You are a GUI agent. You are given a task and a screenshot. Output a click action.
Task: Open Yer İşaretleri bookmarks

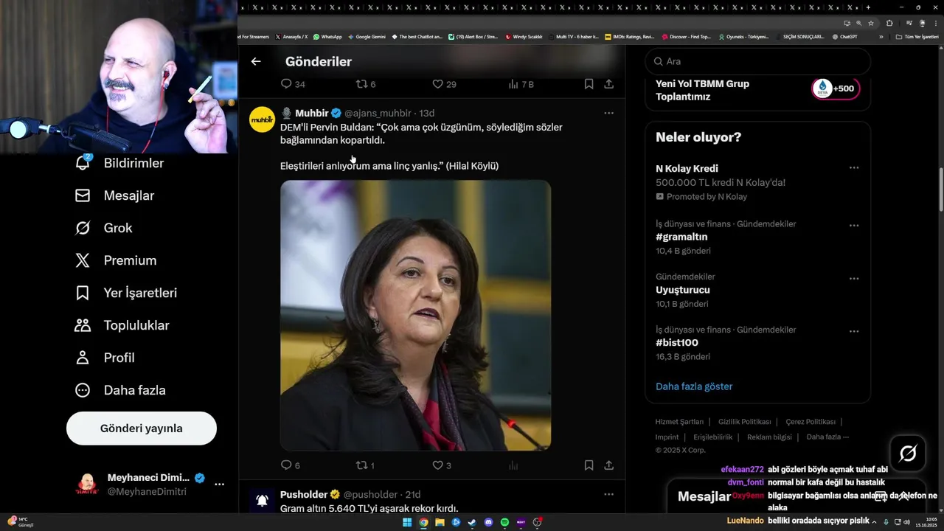tap(126, 293)
